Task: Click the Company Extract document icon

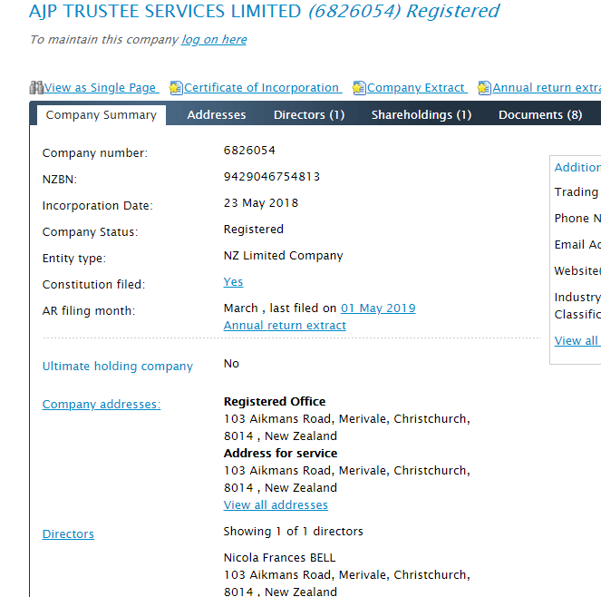Action: coord(359,88)
